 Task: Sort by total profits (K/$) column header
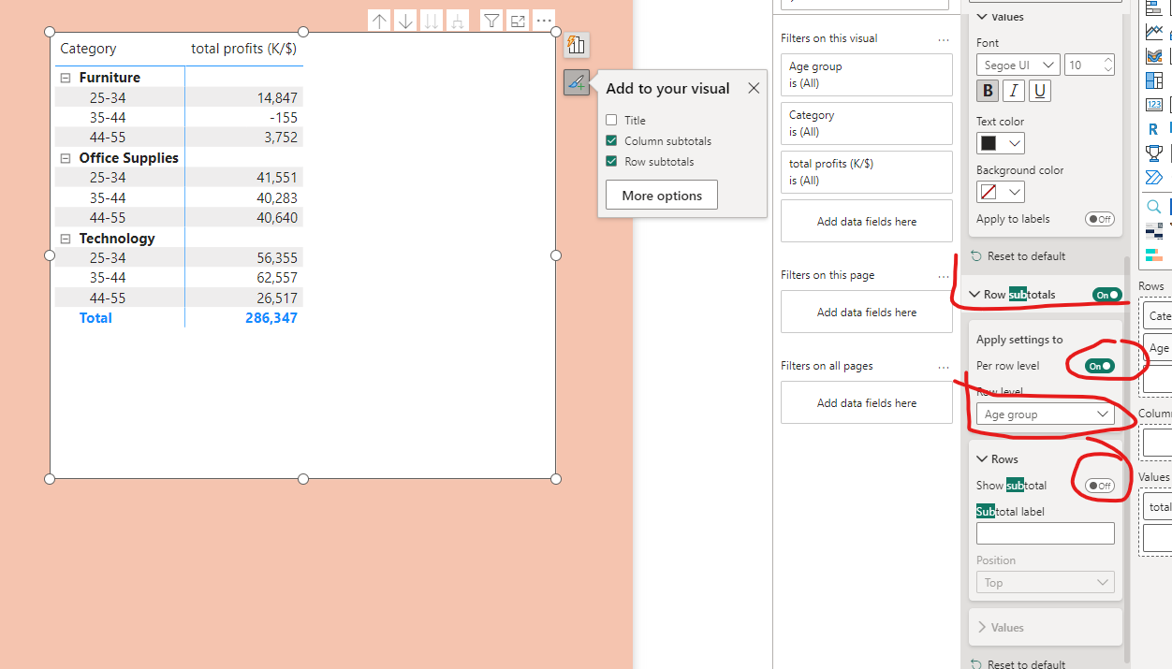[x=243, y=49]
